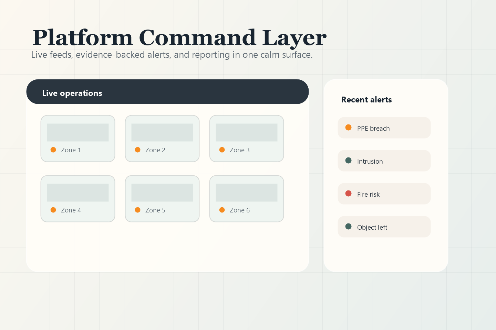Click the orange status dot for Zone 4
Image resolution: width=496 pixels, height=330 pixels.
click(x=53, y=210)
